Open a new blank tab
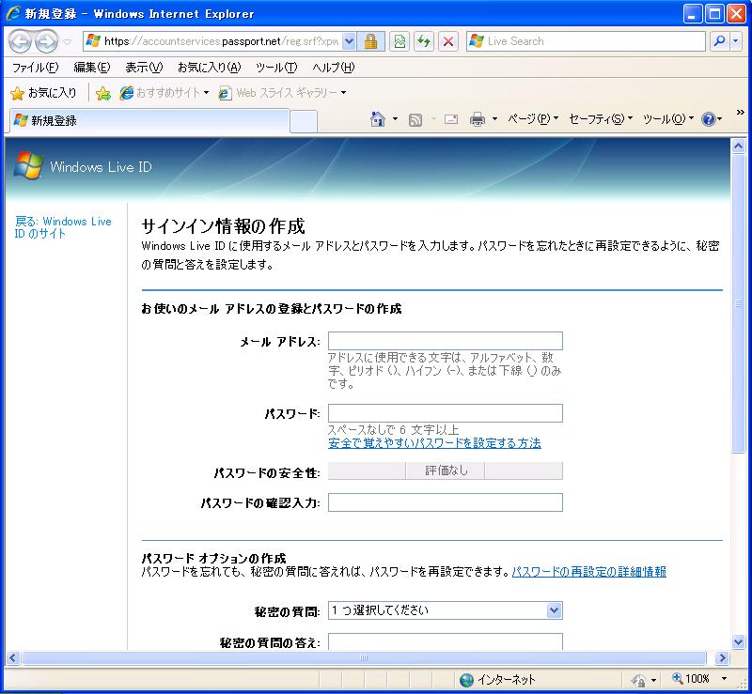This screenshot has height=694, width=752. 303,121
